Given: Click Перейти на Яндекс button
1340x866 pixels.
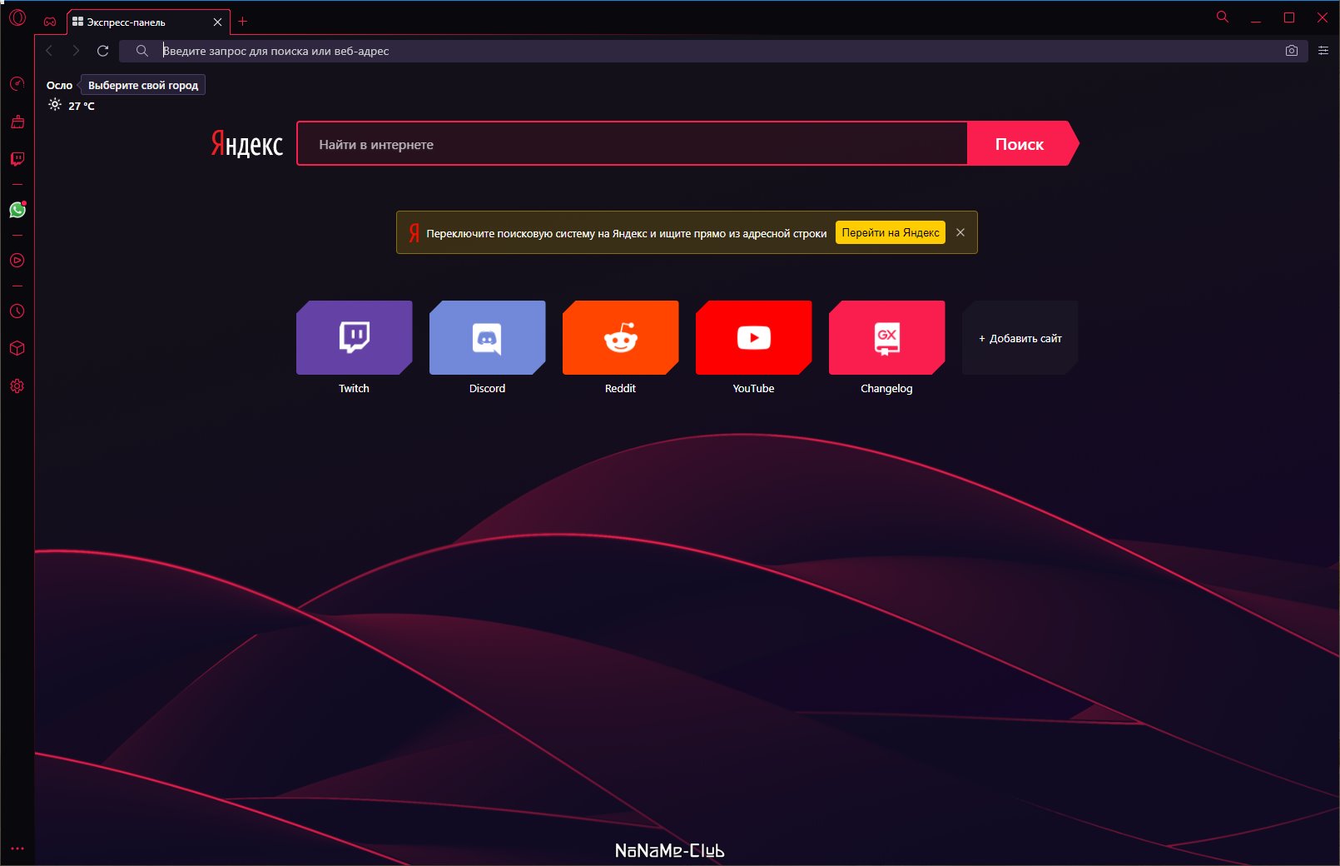Looking at the screenshot, I should [x=891, y=232].
